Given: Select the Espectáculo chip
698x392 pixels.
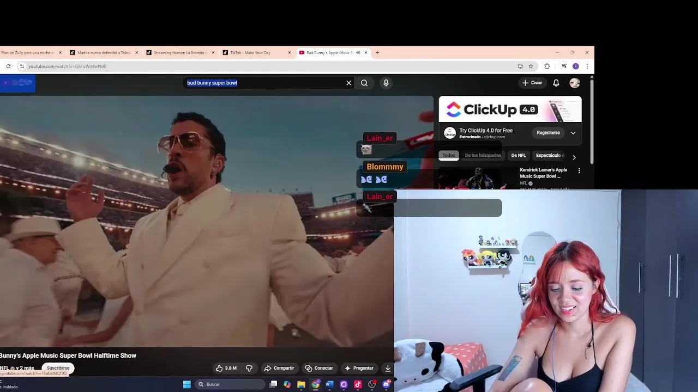Looking at the screenshot, I should tap(550, 155).
